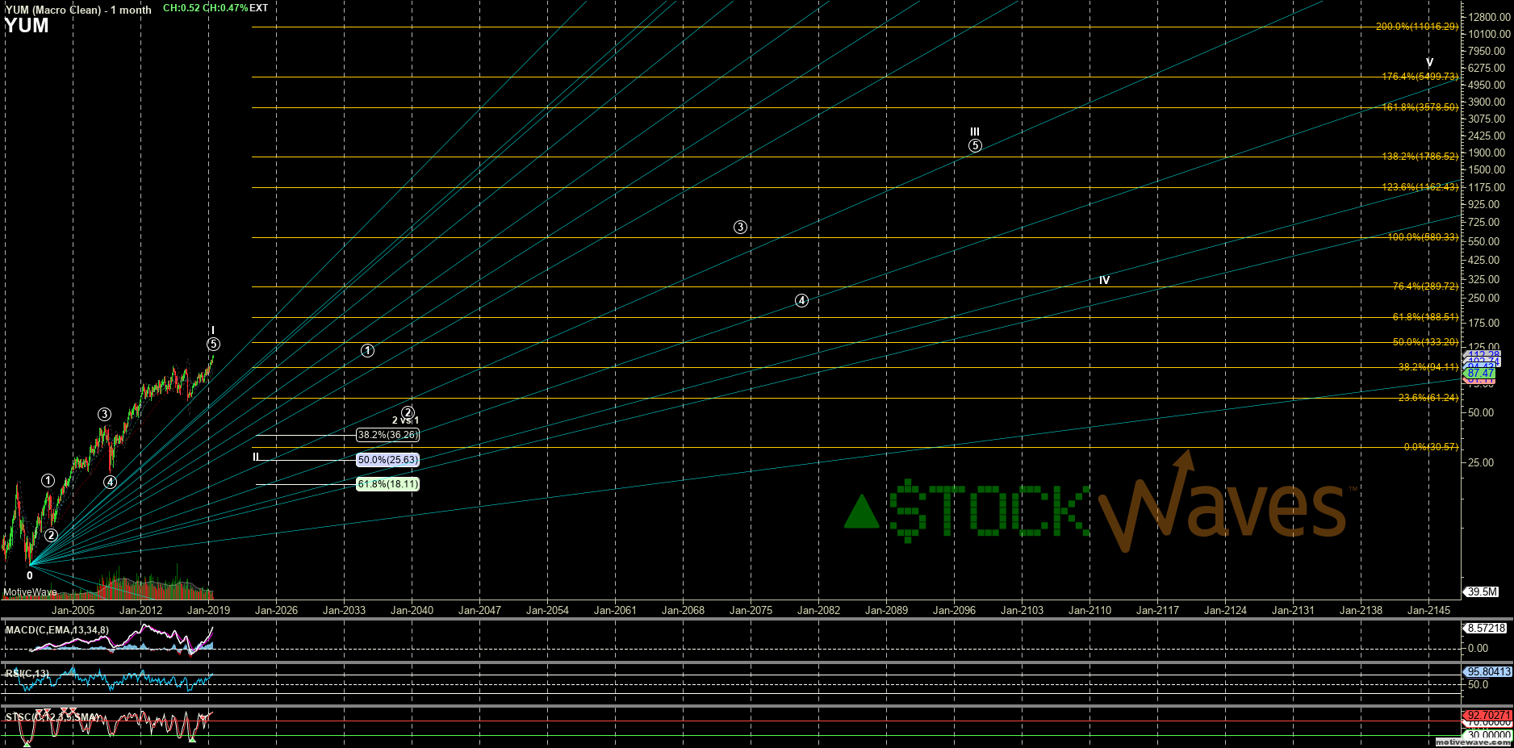
Task: Click the 12800.00 price axis value
Action: pyautogui.click(x=1490, y=17)
